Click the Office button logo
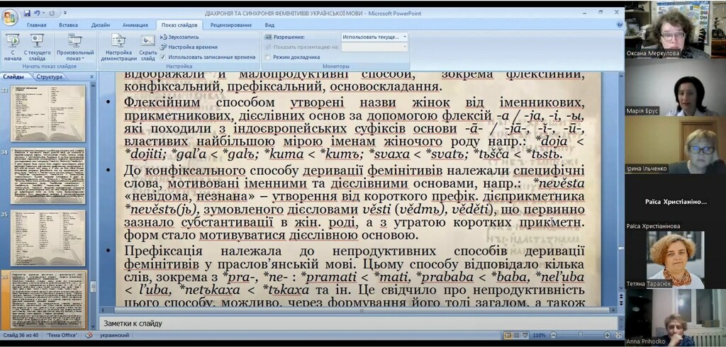The image size is (726, 347). tap(10, 17)
